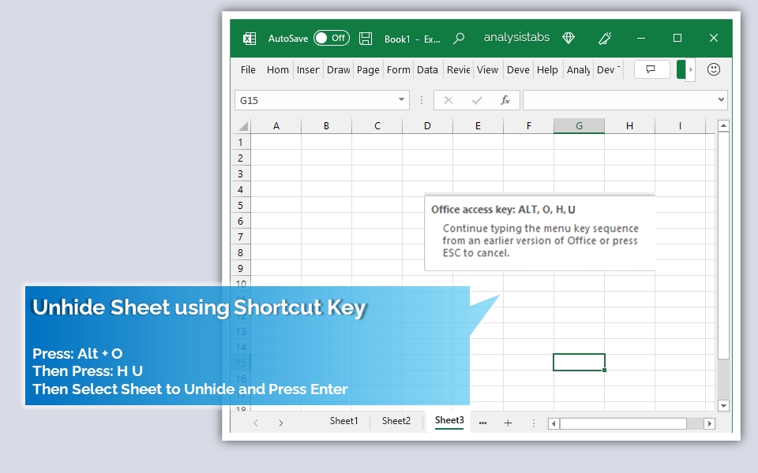This screenshot has width=758, height=473.
Task: Click the Save icon in title bar
Action: [366, 38]
